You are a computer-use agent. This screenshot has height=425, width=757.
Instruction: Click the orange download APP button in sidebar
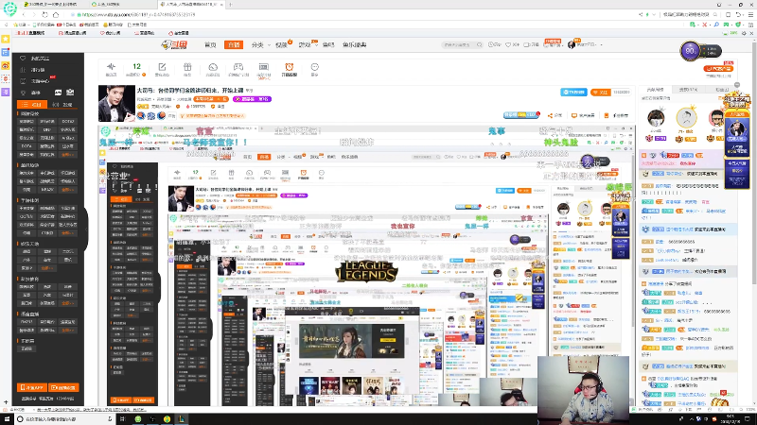[32, 387]
